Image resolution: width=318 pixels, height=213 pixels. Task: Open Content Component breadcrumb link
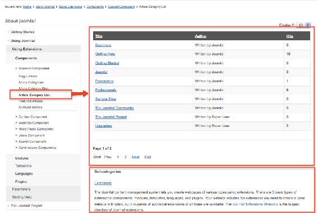[x=121, y=7]
